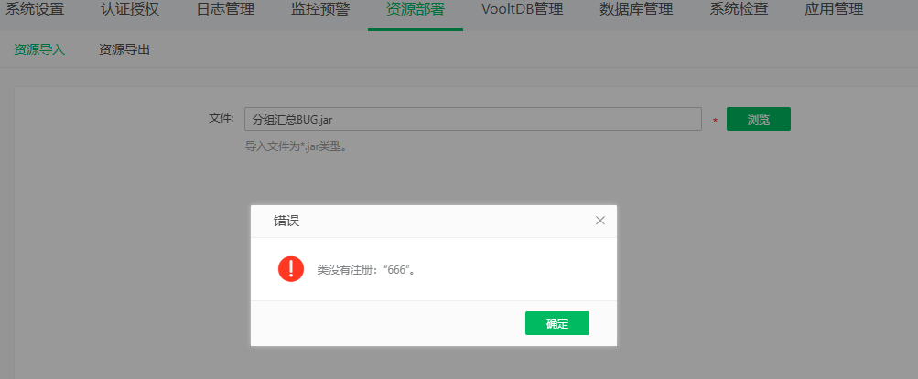
Task: Go to the 日志管理 tab
Action: (x=226, y=11)
